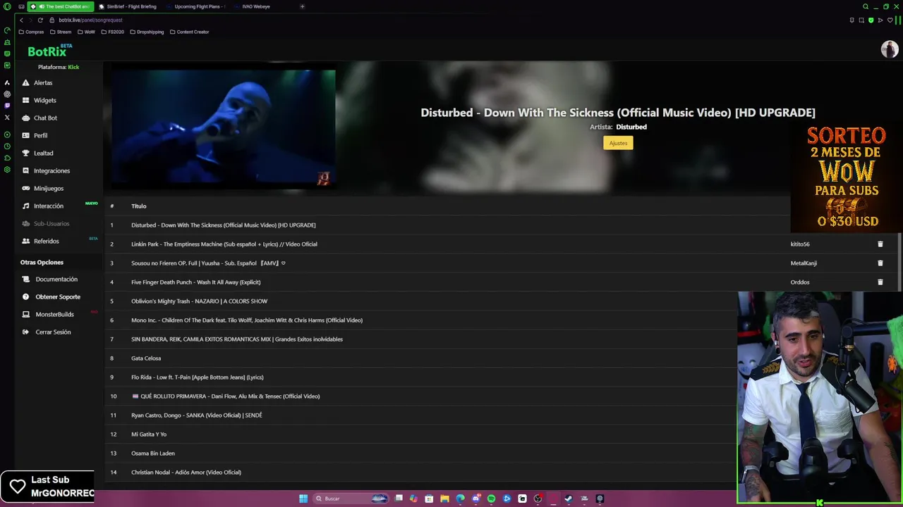Open a new browser tab
The image size is (903, 507).
[x=302, y=6]
